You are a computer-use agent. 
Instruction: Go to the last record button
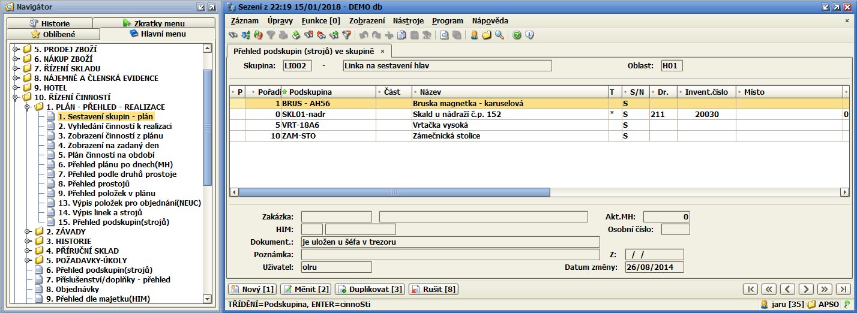(843, 290)
